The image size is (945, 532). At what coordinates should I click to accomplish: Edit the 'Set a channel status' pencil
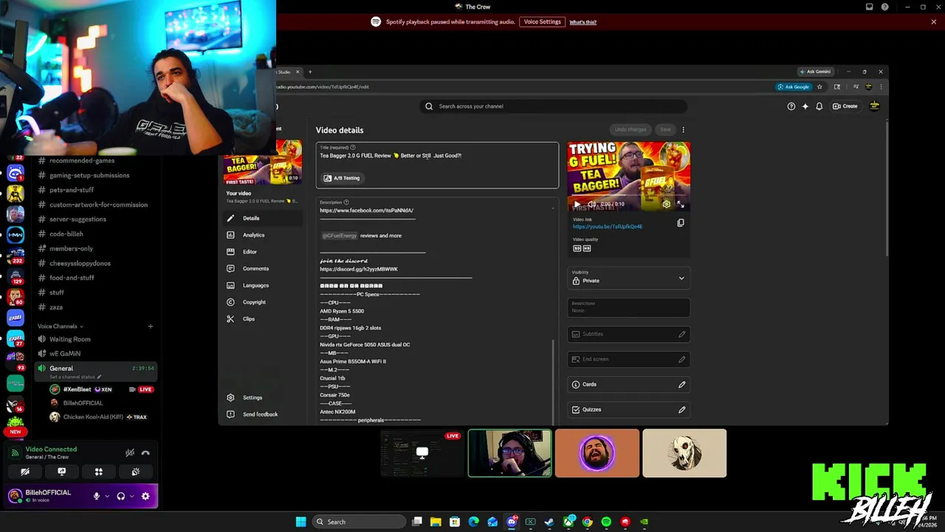pos(99,377)
